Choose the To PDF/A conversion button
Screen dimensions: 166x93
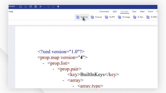152,17
